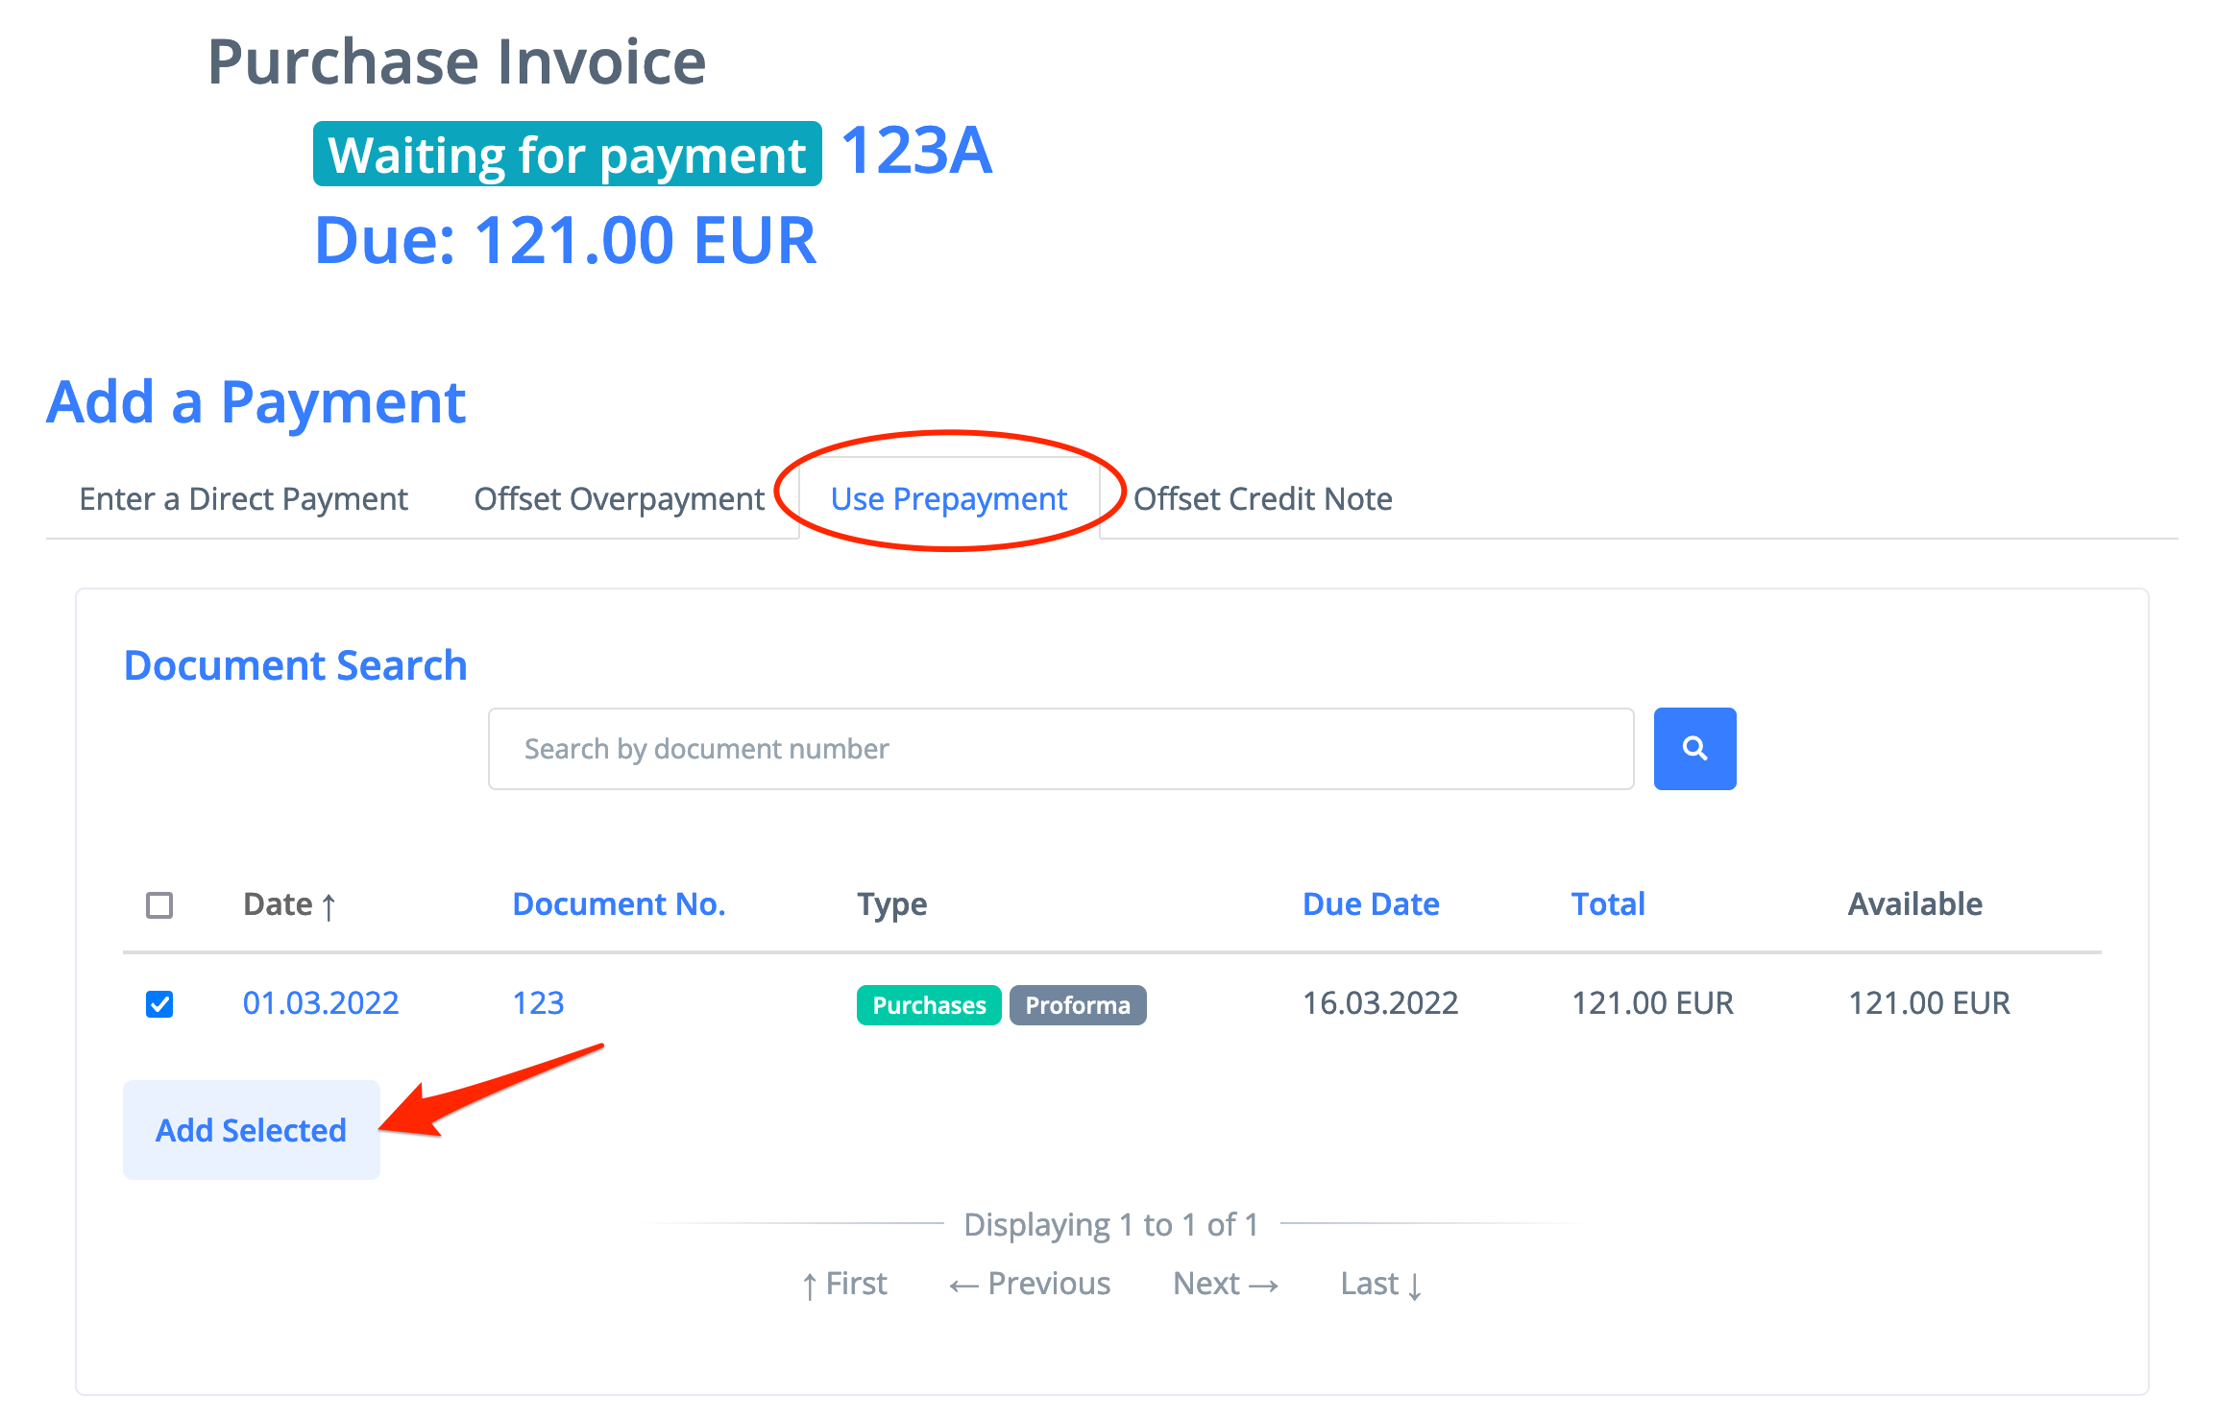Click the search by document number field
Image resolution: width=2217 pixels, height=1419 pixels.
[1060, 749]
